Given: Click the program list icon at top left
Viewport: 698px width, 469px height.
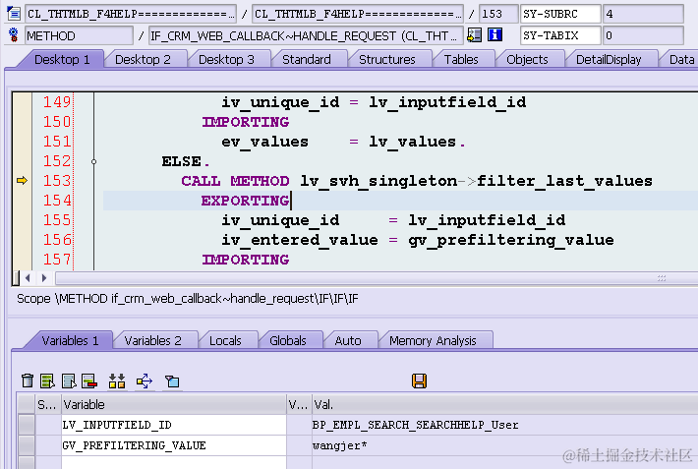Looking at the screenshot, I should coord(14,14).
